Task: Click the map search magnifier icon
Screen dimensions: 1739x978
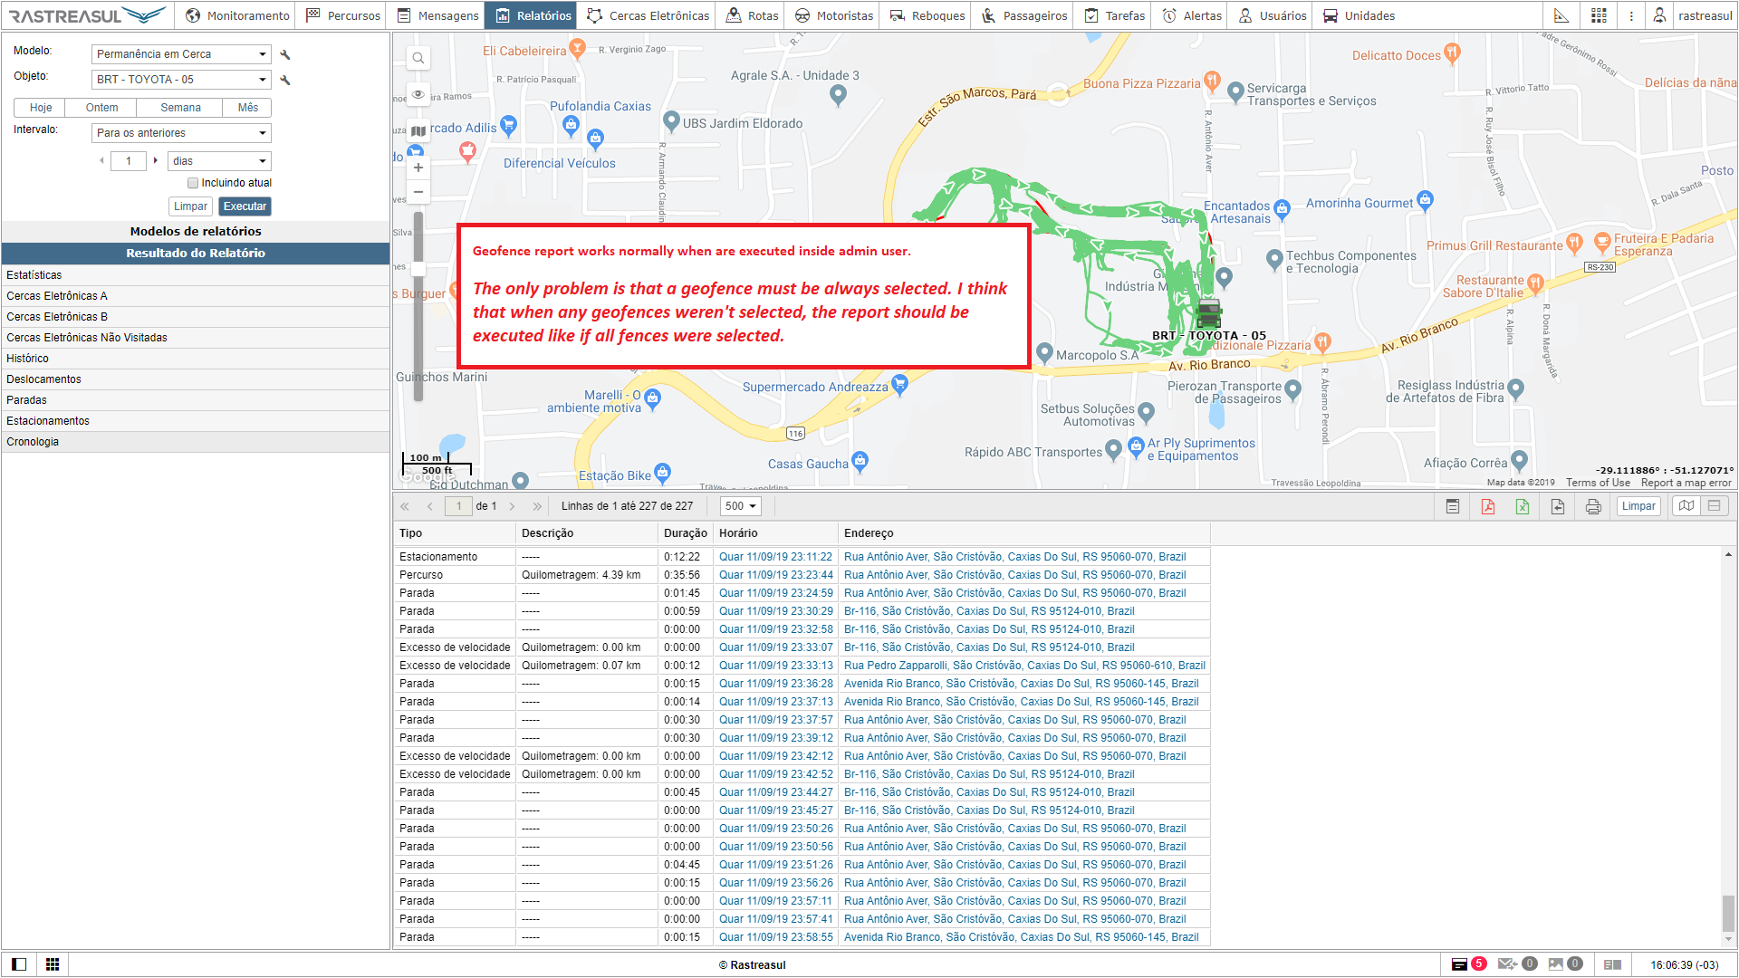Action: (418, 58)
